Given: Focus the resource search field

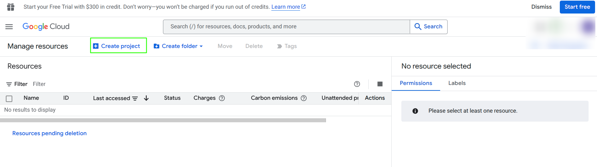Looking at the screenshot, I should (287, 27).
